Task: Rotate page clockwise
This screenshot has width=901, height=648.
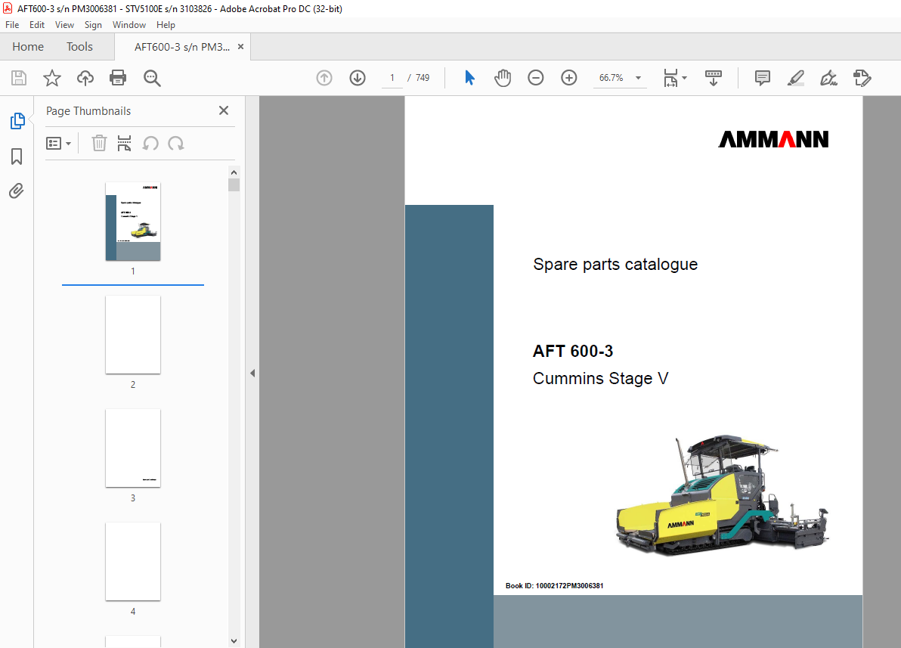Action: point(176,143)
